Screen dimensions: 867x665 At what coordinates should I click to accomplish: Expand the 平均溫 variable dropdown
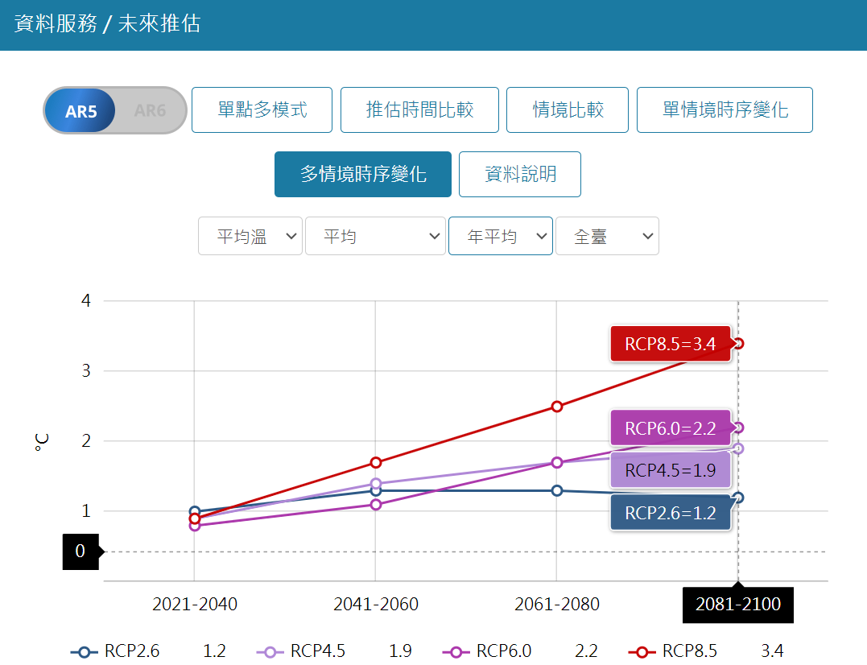point(250,237)
